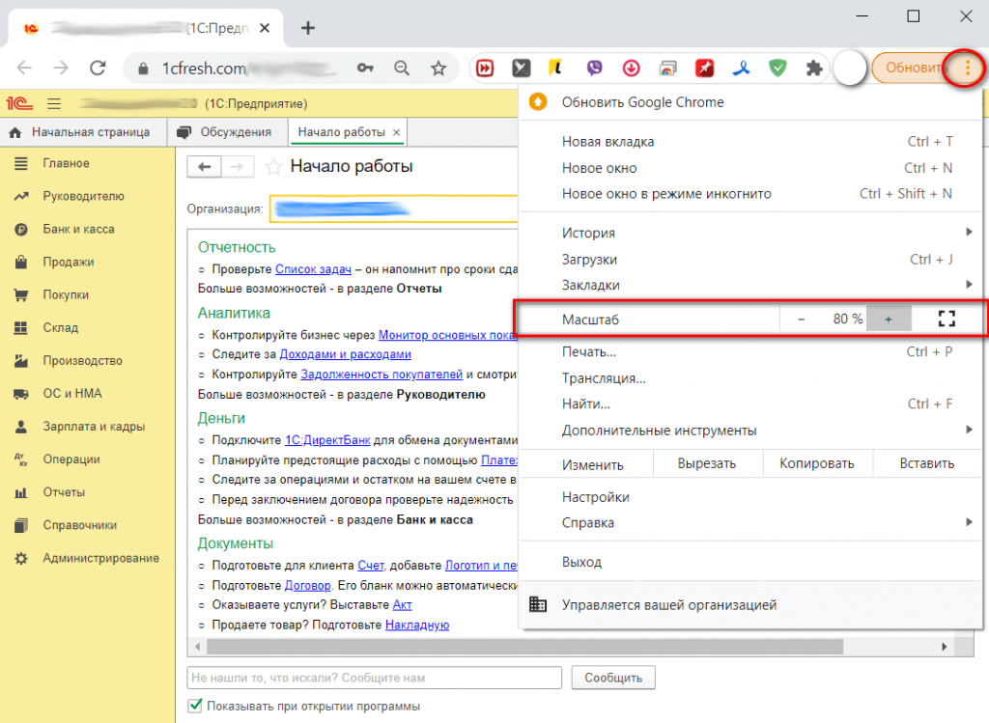The image size is (989, 723).
Task: Select Настройки from Chrome menu
Action: pos(595,497)
